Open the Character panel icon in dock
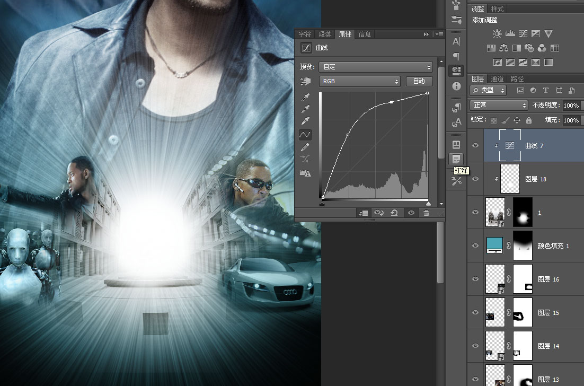 pyautogui.click(x=456, y=41)
